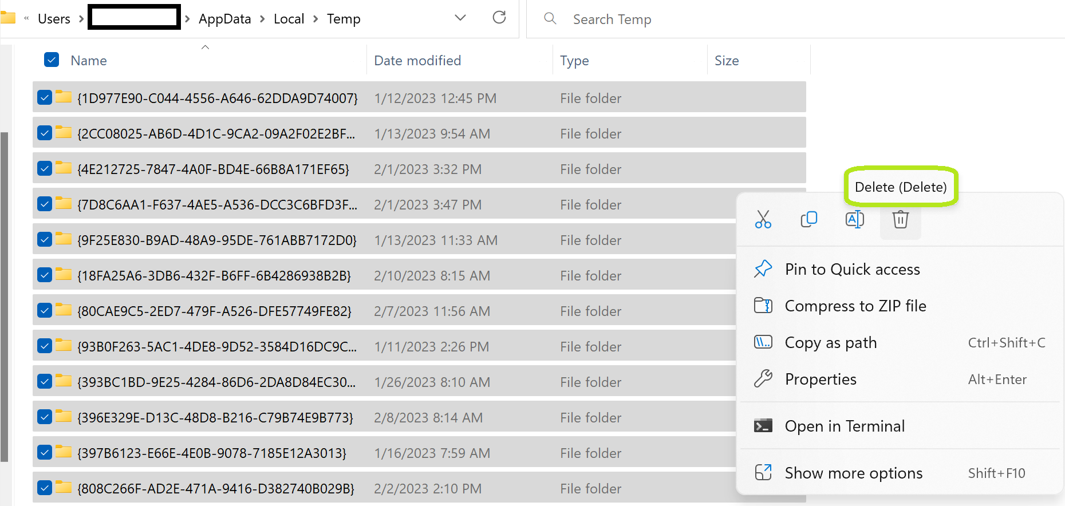Choose Pin to Quick access
Screen dimensions: 1065x506
click(x=853, y=269)
